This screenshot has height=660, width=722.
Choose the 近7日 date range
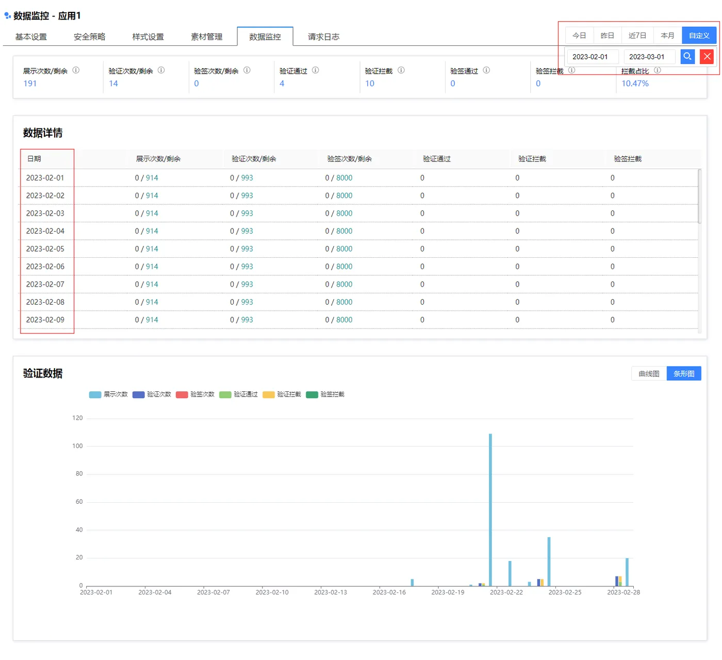(x=637, y=36)
